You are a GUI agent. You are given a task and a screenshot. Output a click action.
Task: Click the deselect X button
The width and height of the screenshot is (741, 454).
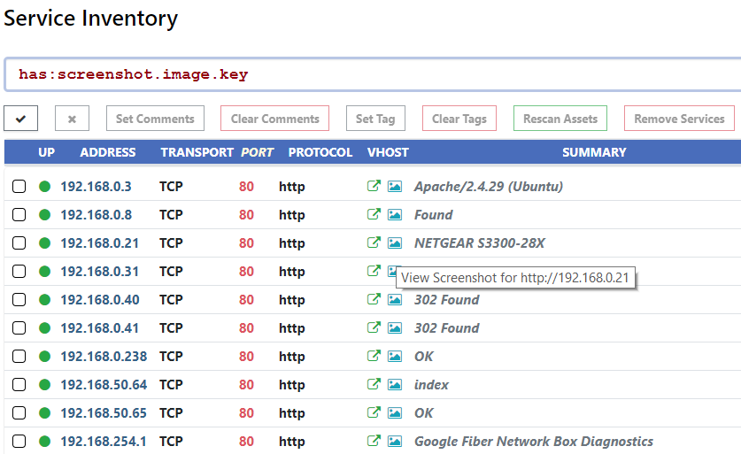coord(72,119)
